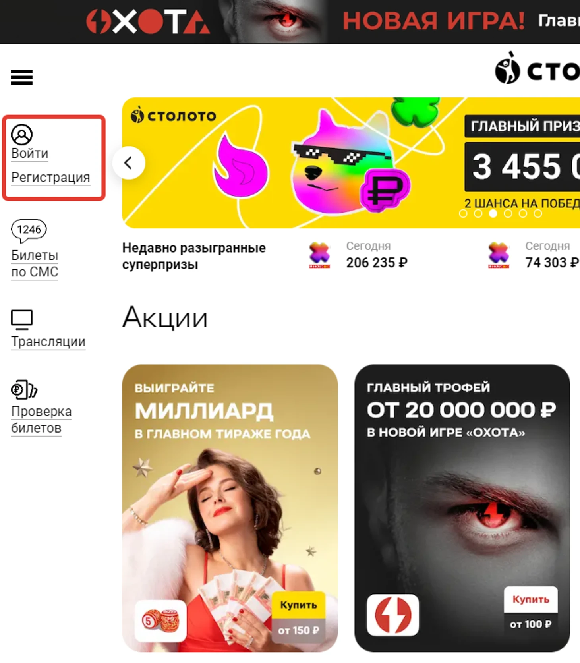Click the ticket check icon
This screenshot has width=580, height=663.
[x=24, y=389]
